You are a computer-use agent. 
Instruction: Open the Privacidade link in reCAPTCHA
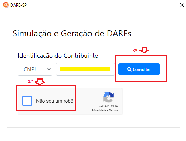(99, 110)
